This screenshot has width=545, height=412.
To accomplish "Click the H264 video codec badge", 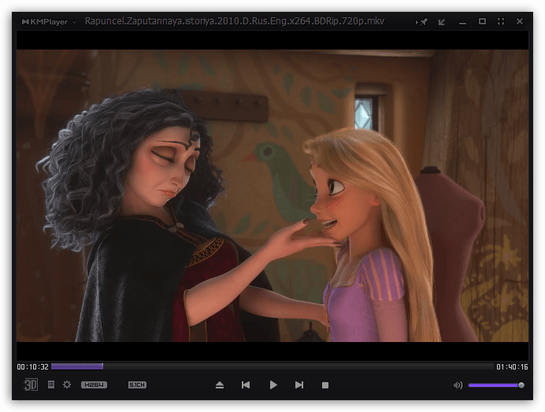I will 95,385.
